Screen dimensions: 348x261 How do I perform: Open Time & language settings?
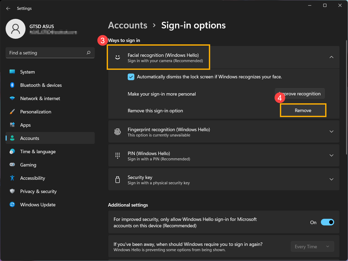click(50, 151)
